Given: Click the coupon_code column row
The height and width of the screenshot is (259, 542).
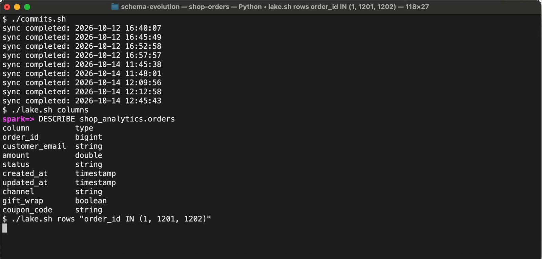Looking at the screenshot, I should [x=52, y=210].
